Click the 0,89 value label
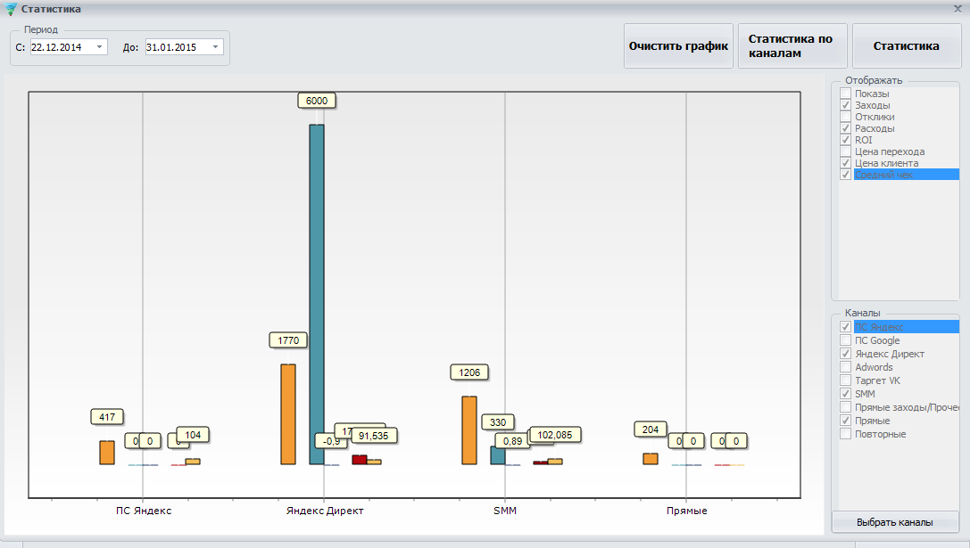The width and height of the screenshot is (970, 548). tap(512, 441)
